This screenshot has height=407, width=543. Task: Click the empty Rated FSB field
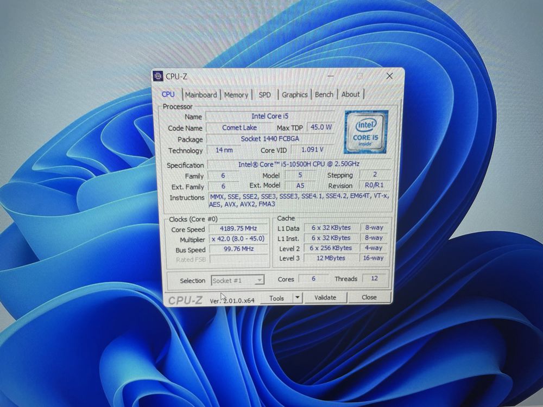point(238,259)
